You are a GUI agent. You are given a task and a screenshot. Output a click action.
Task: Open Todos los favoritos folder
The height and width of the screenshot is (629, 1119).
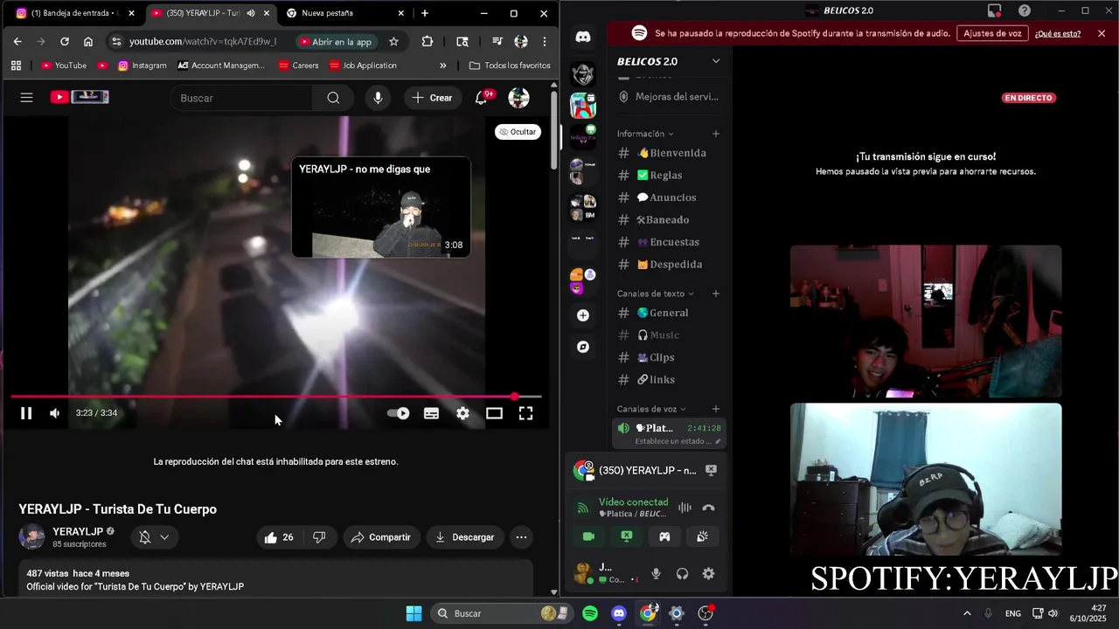point(510,66)
